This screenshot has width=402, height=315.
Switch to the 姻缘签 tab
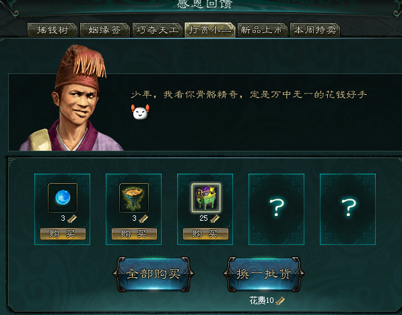[105, 30]
